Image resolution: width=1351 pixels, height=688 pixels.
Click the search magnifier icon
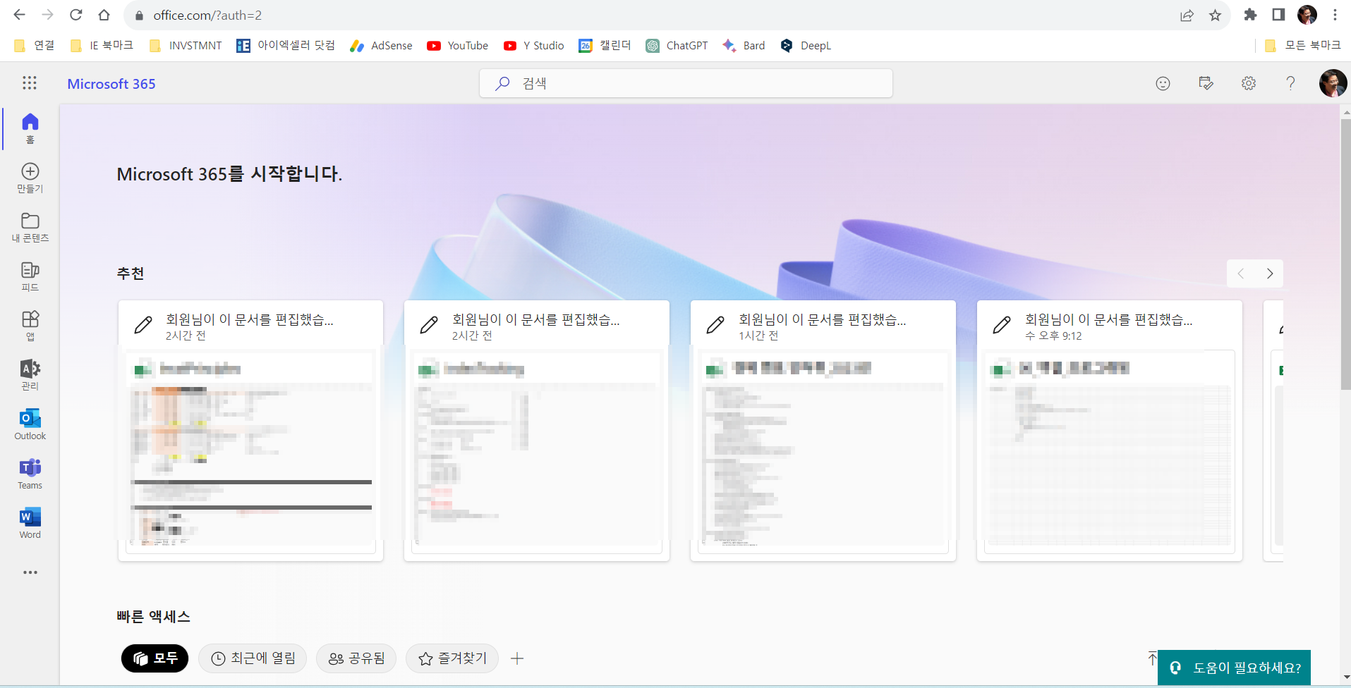tap(502, 83)
